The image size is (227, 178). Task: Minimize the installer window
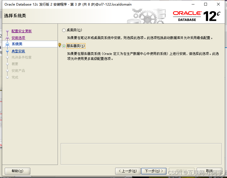pyautogui.click(x=193, y=4)
